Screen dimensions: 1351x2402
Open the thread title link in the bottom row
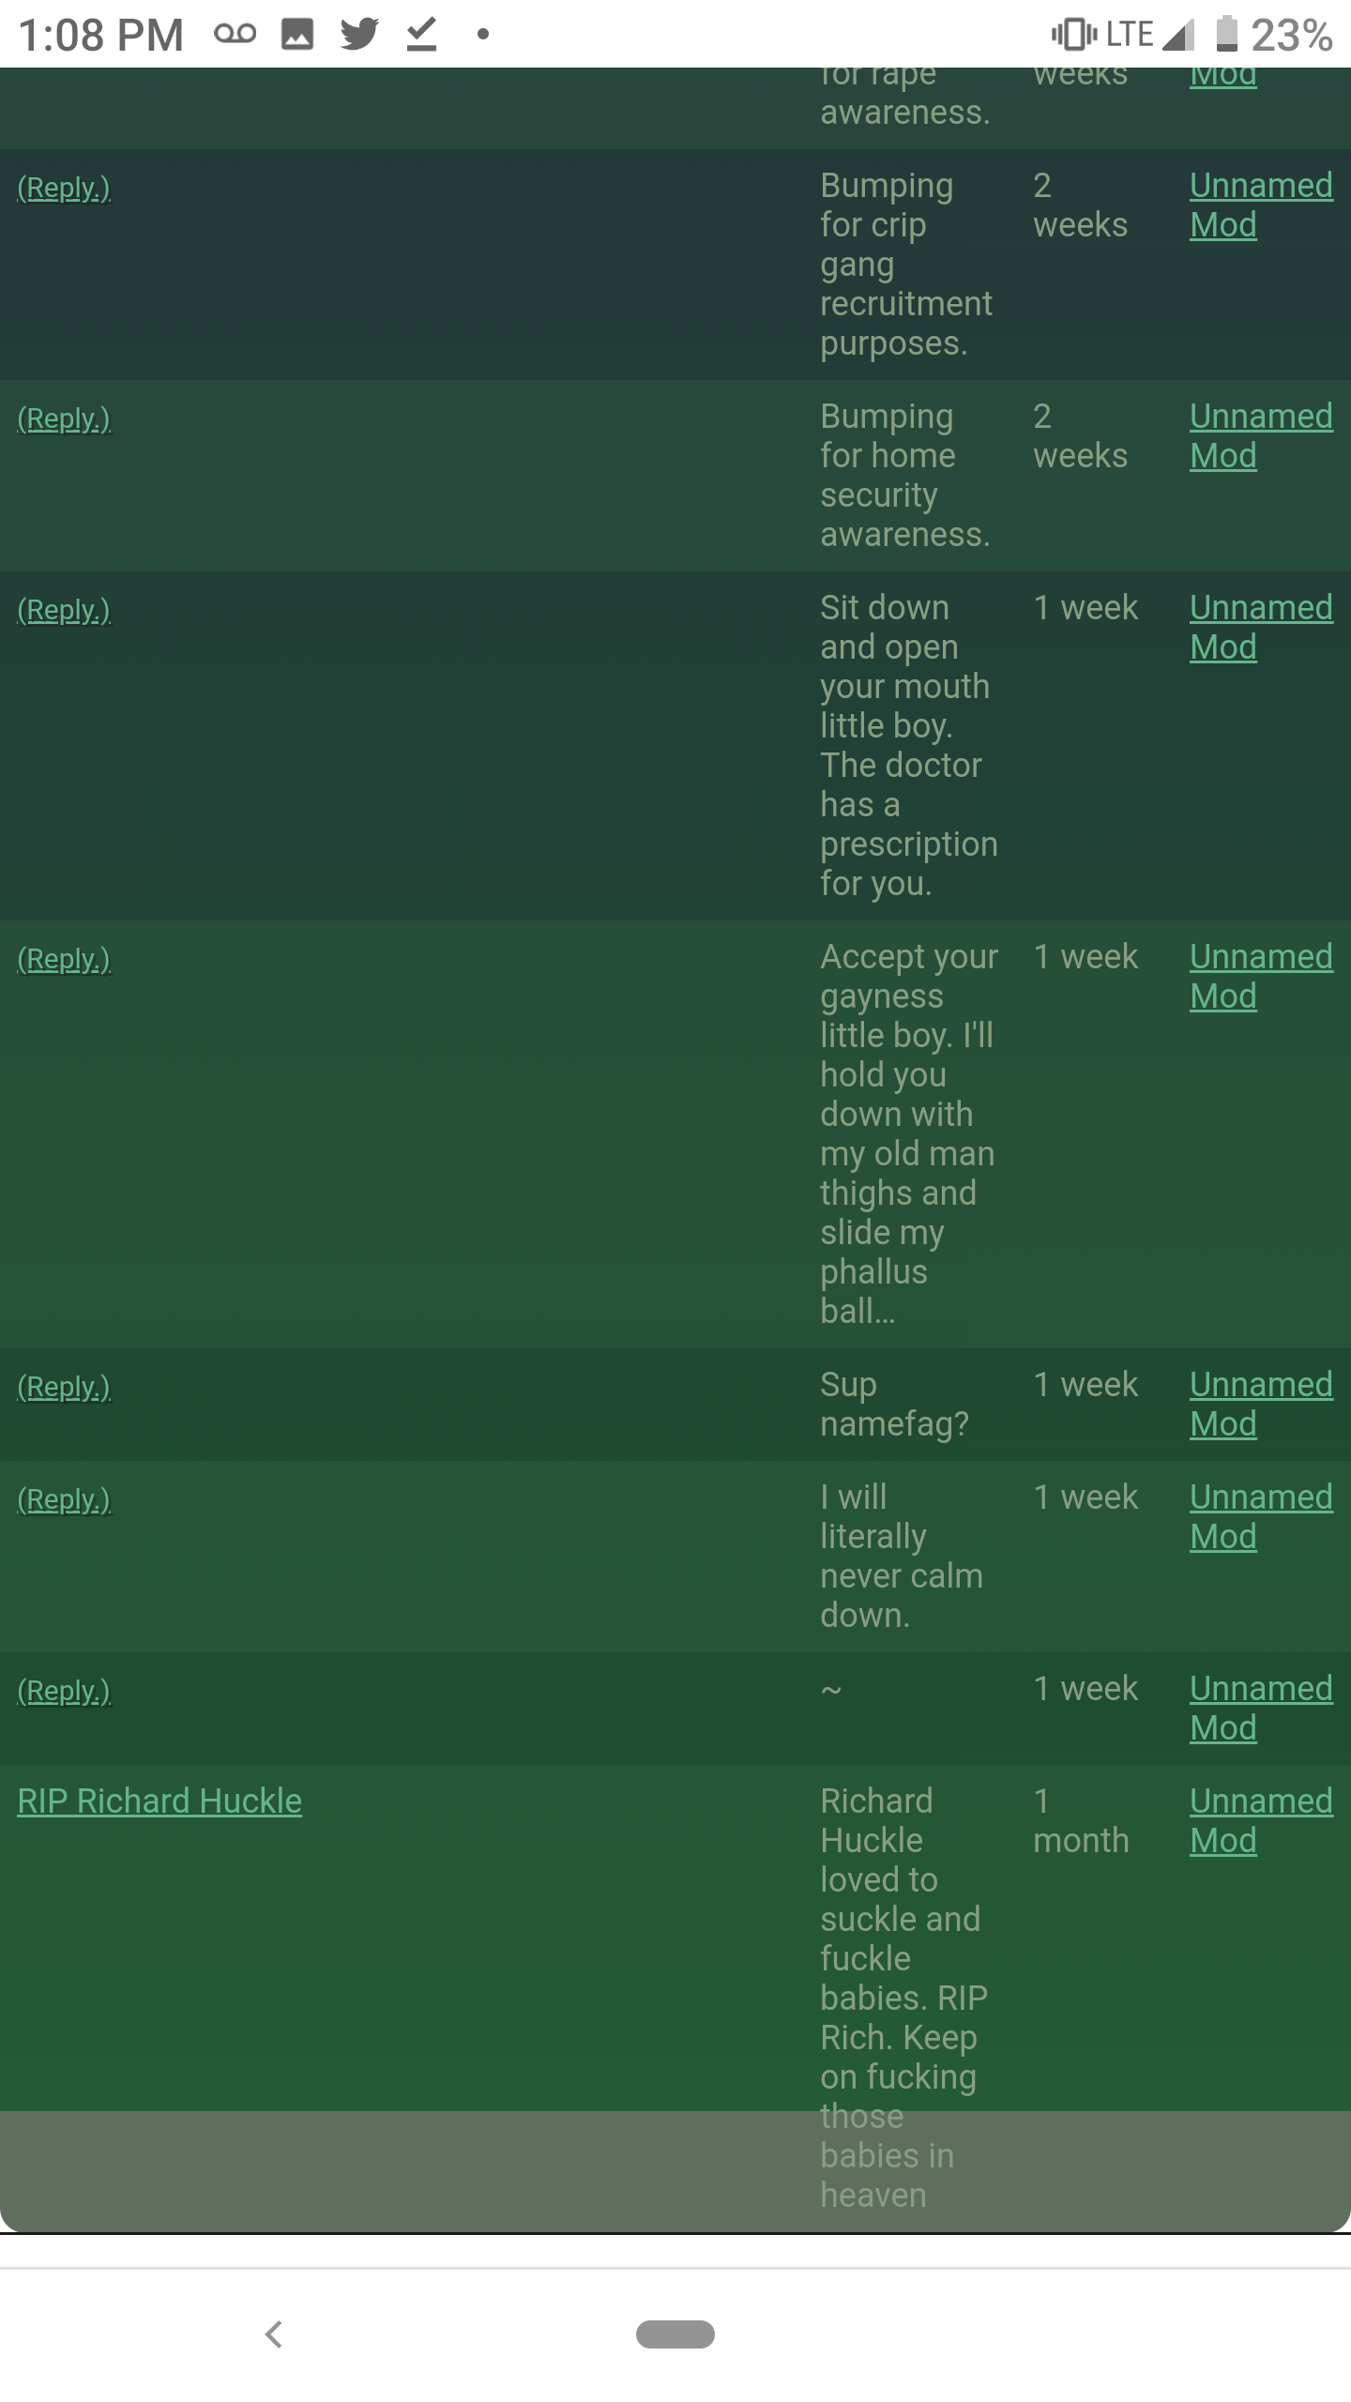pyautogui.click(x=159, y=1801)
